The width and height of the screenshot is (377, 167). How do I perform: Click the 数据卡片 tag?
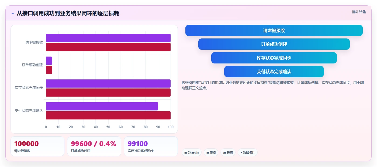247,152
